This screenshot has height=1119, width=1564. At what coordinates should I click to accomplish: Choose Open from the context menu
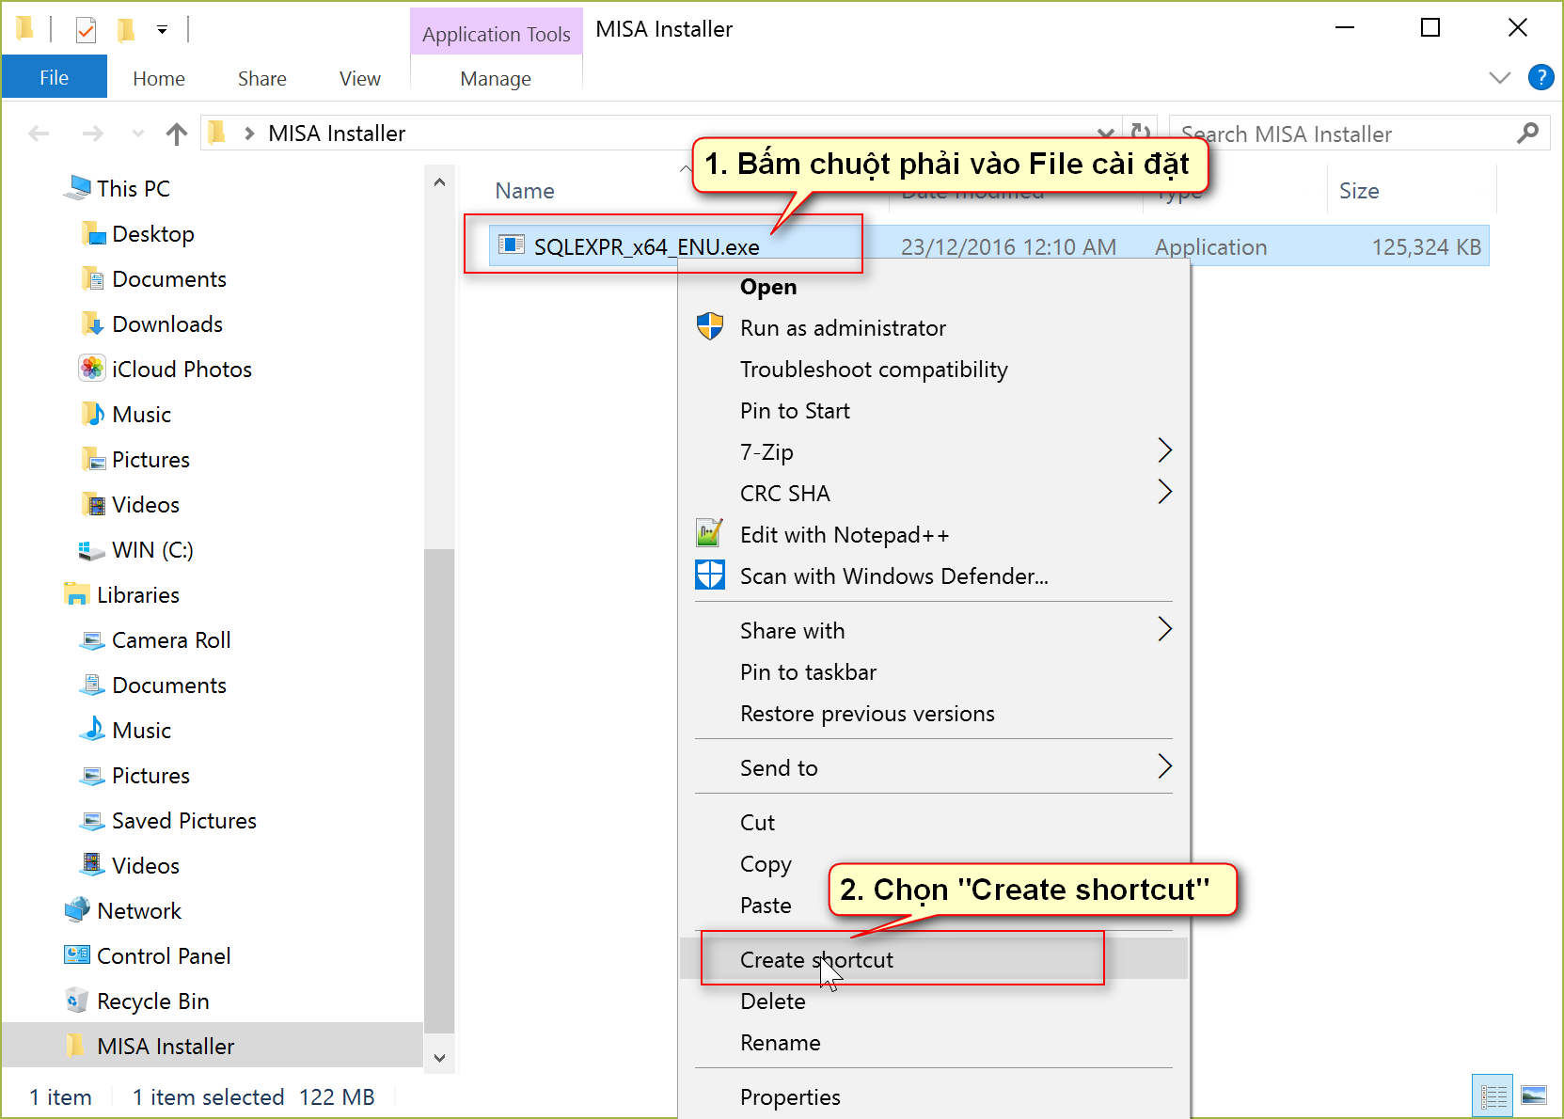click(x=768, y=287)
